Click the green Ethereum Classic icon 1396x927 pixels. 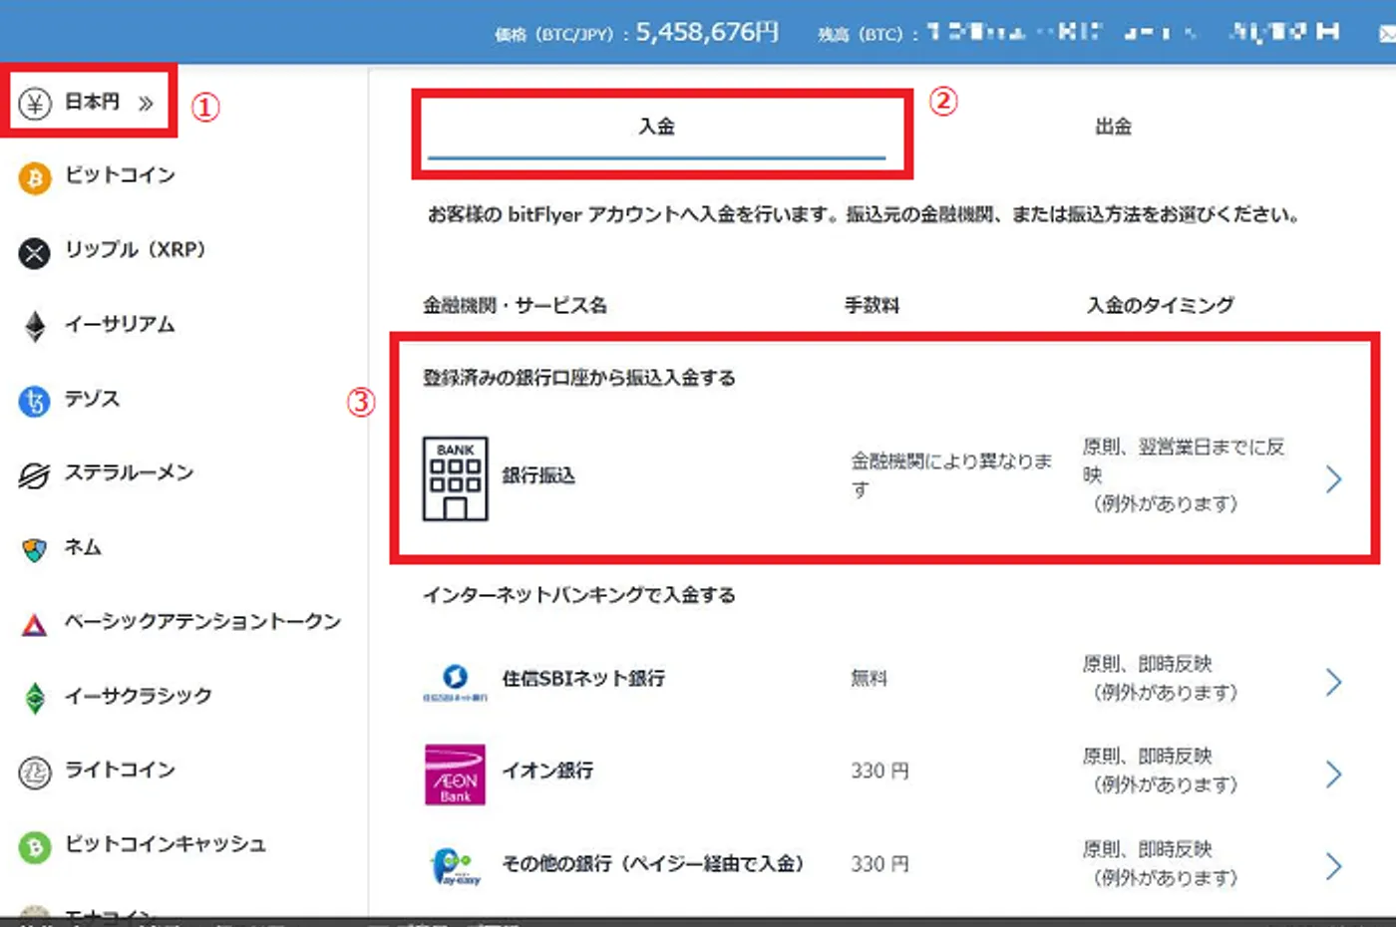coord(35,698)
